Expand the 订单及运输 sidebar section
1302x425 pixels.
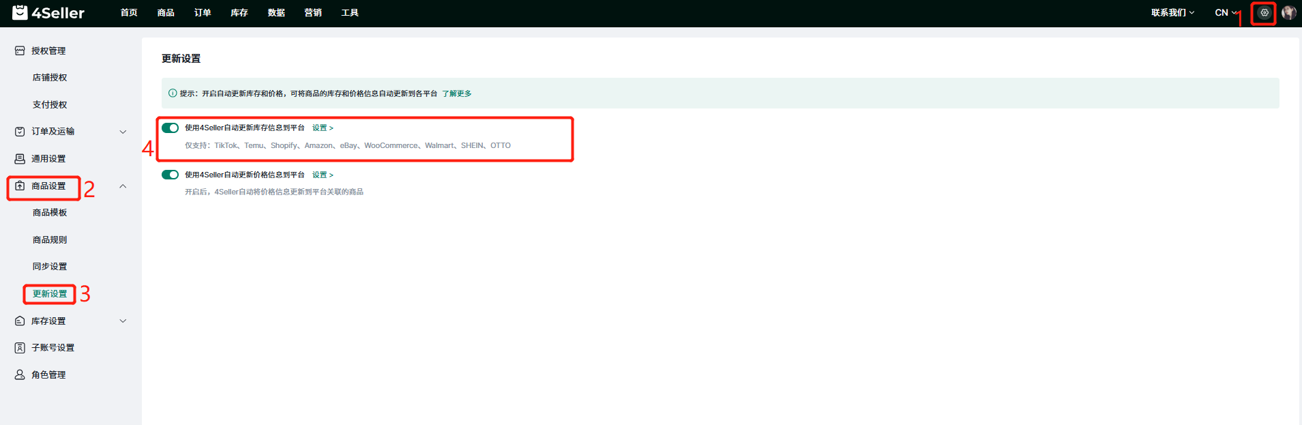[123, 132]
